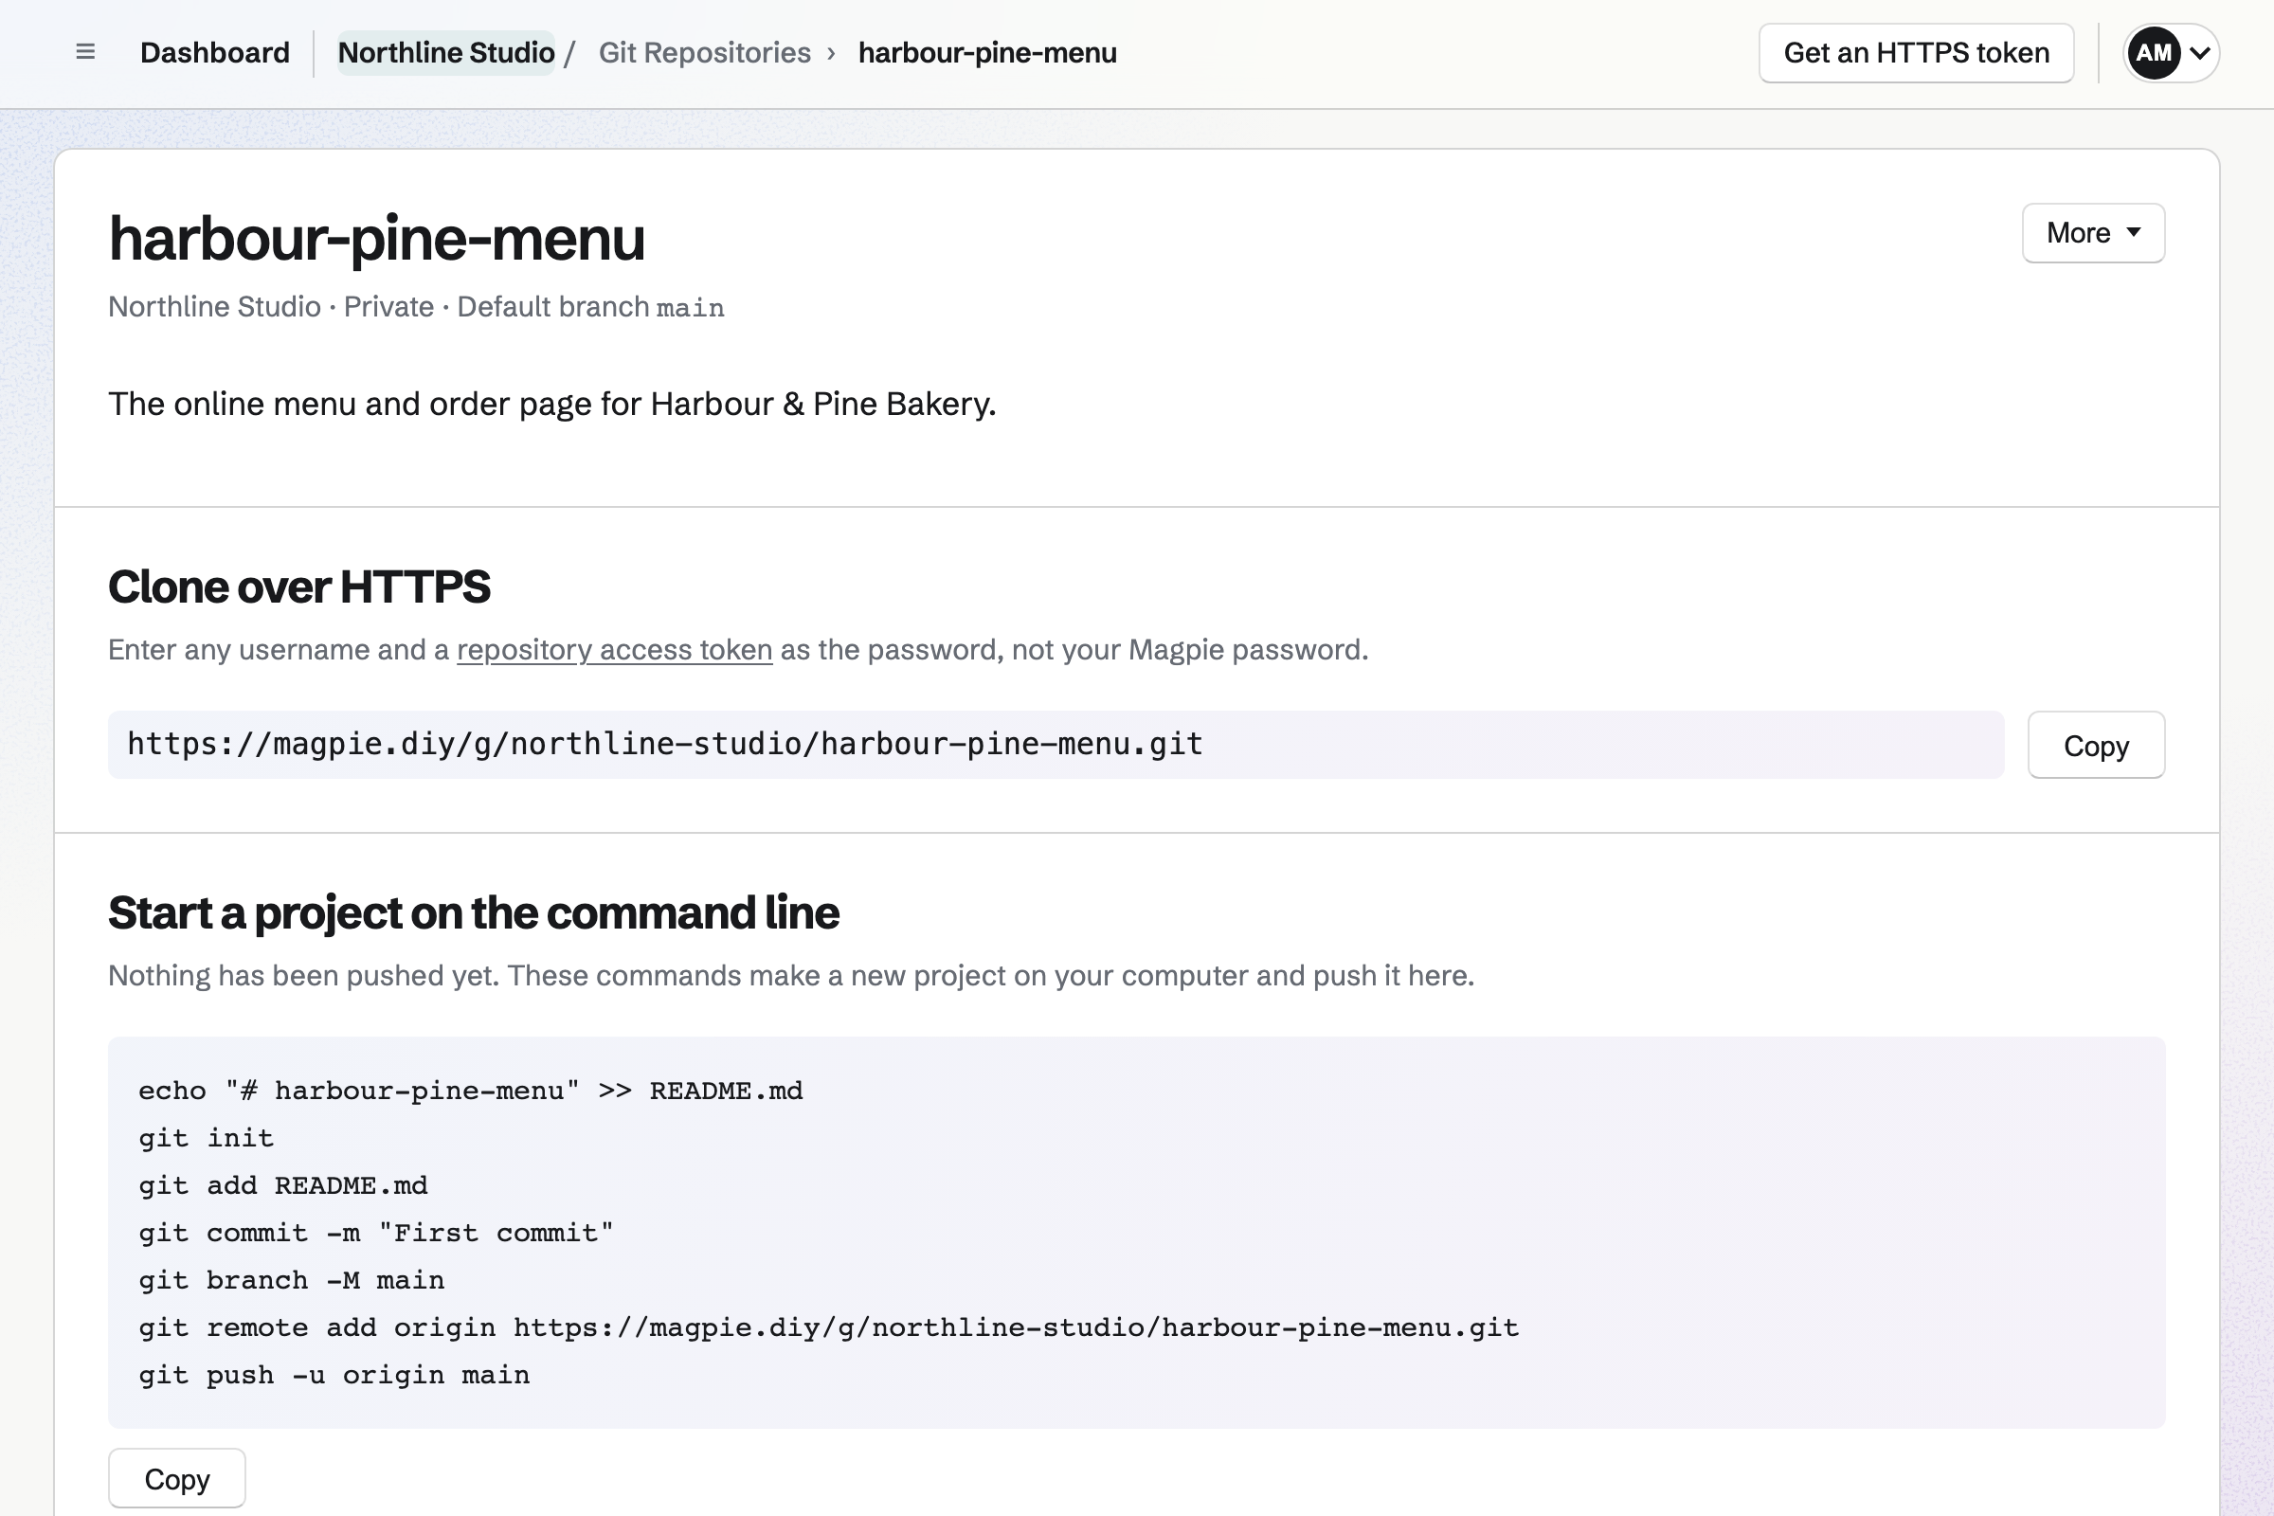Click the Clone over HTTPS heading
The image size is (2274, 1516).
pyautogui.click(x=298, y=587)
